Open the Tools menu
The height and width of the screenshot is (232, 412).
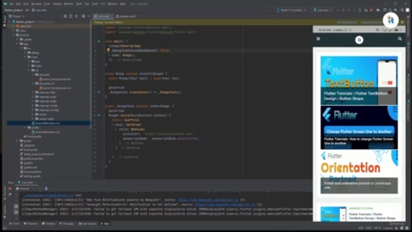click(95, 4)
